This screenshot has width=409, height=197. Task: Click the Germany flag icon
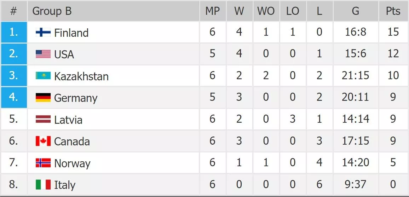43,98
